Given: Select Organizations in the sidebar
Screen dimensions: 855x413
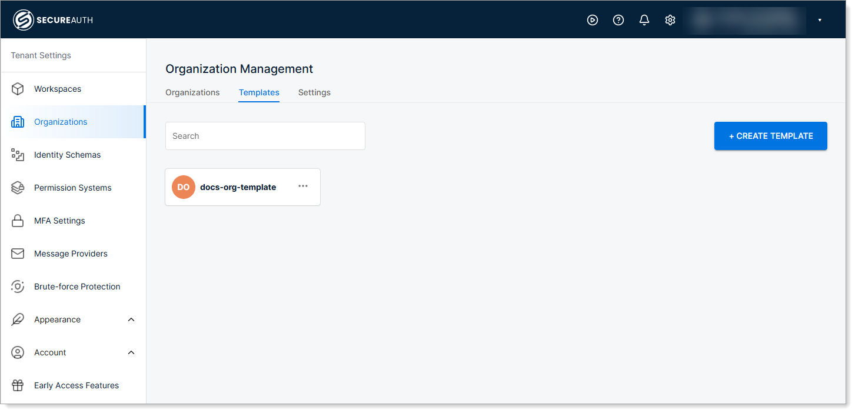Looking at the screenshot, I should [x=61, y=122].
